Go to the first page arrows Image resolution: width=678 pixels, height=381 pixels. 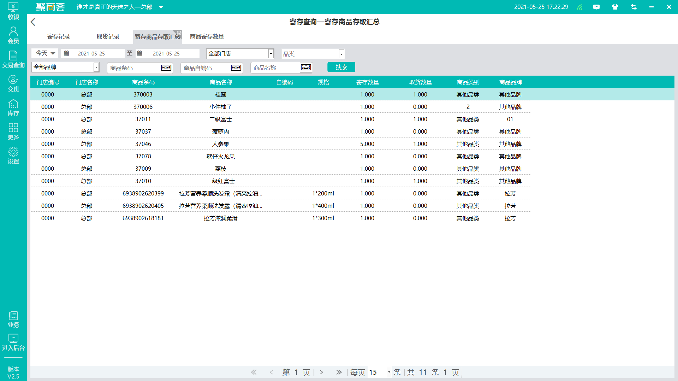tap(254, 372)
